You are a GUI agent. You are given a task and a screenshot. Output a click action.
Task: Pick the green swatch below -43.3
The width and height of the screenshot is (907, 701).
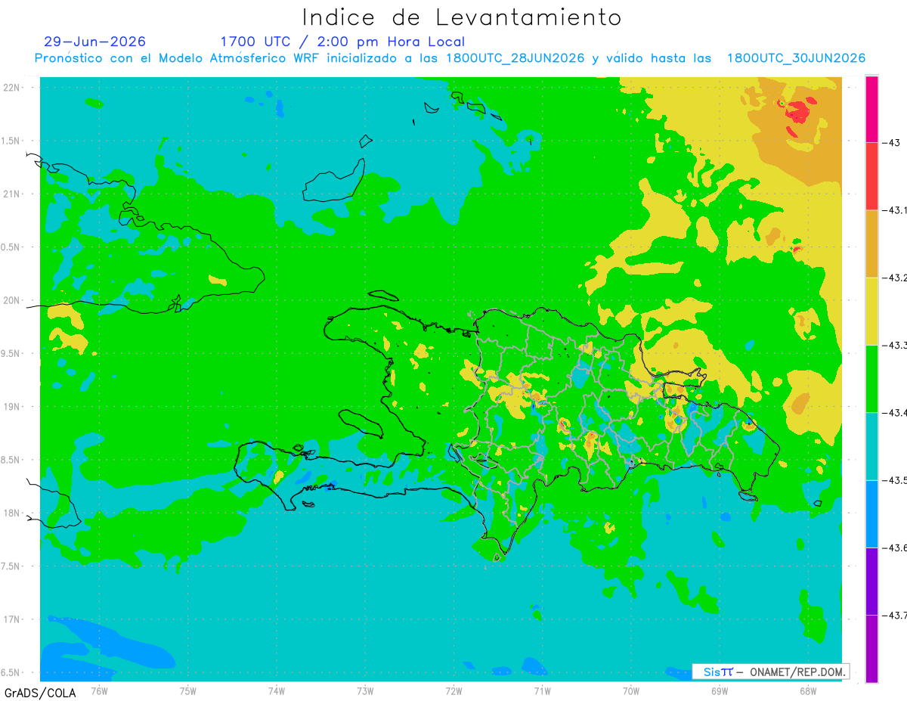pos(871,378)
